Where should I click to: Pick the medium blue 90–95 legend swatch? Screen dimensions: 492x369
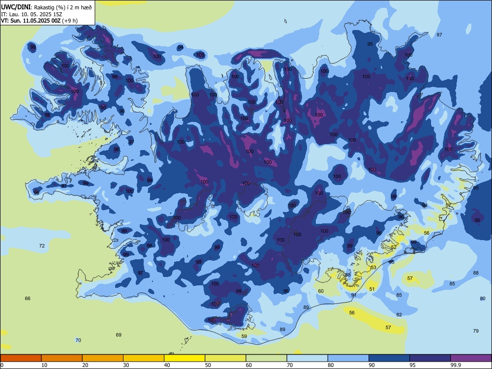(x=389, y=358)
